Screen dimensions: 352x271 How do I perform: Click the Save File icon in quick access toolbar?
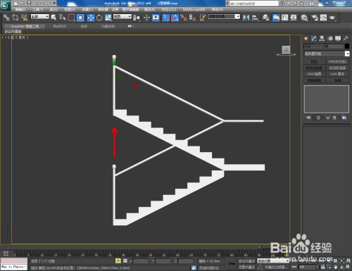[29, 3]
